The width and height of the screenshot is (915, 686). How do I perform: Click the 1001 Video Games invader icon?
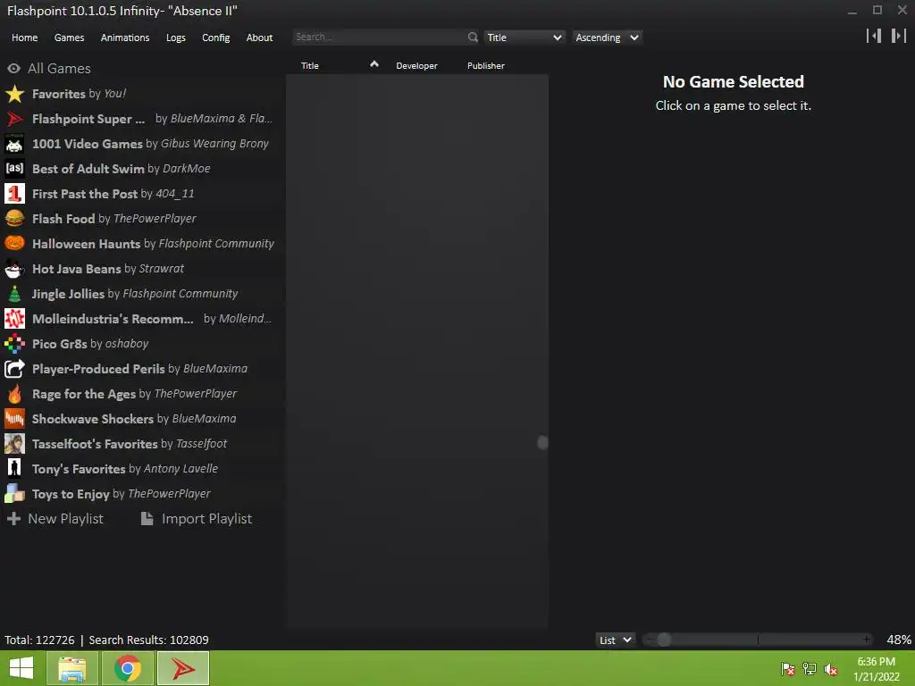click(x=14, y=144)
